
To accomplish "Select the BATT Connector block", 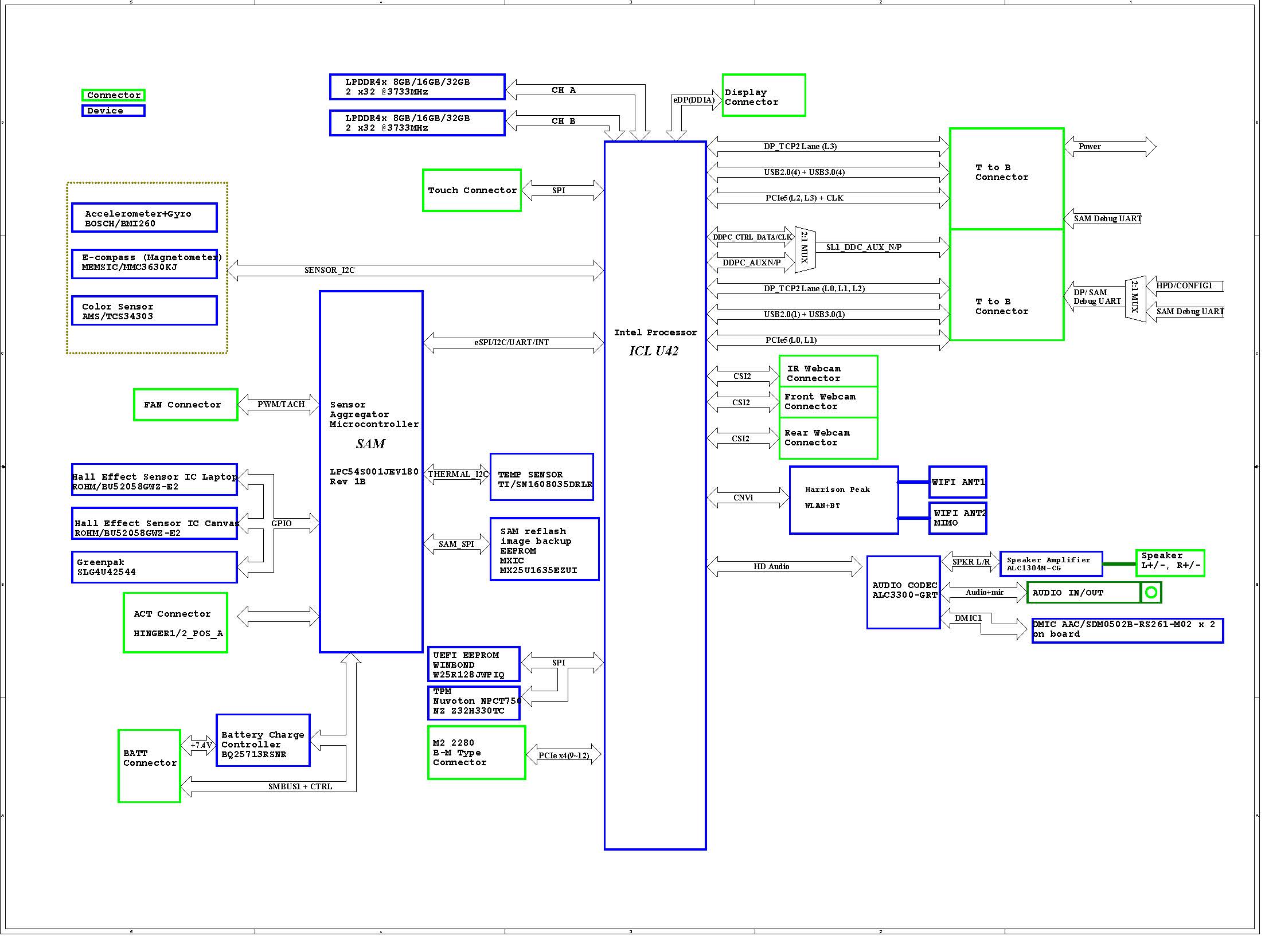I will (x=150, y=766).
